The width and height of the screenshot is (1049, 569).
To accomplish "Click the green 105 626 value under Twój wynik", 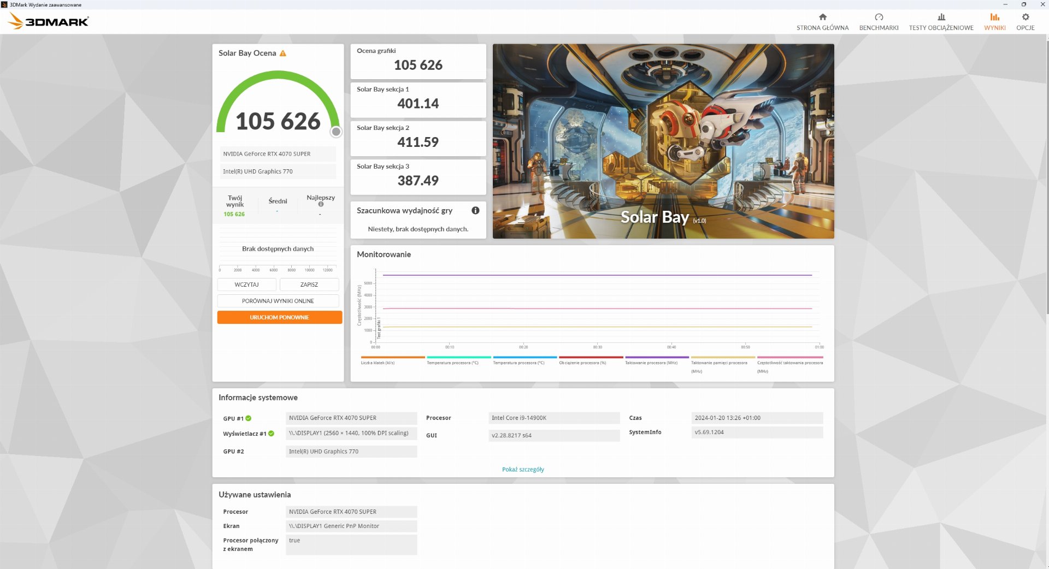I will (234, 214).
